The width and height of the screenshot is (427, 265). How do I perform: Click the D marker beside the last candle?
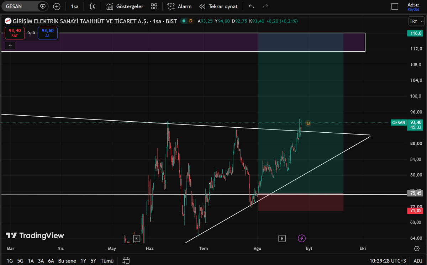308,123
